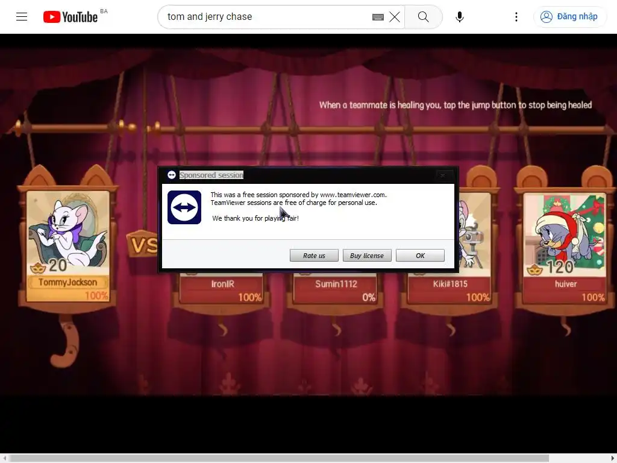617x463 pixels.
Task: Click the 0% loading value under Sumin1112
Action: pos(368,298)
